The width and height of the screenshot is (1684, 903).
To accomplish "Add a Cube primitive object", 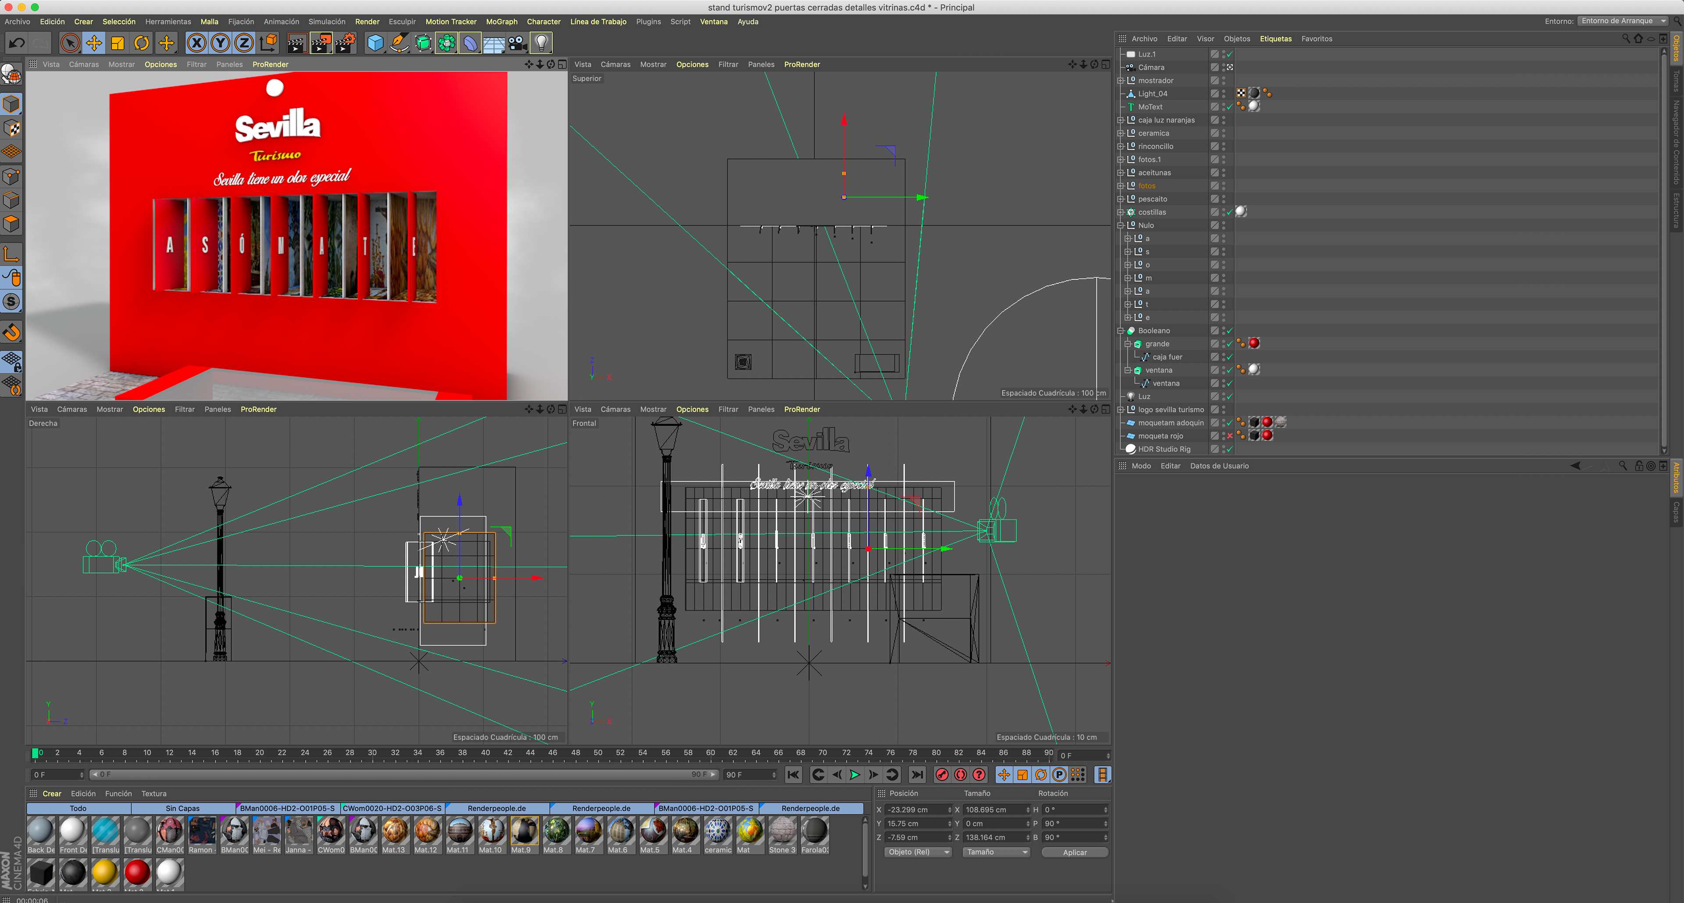I will [x=375, y=43].
